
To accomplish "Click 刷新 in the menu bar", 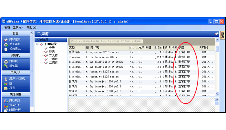I will [6, 28].
